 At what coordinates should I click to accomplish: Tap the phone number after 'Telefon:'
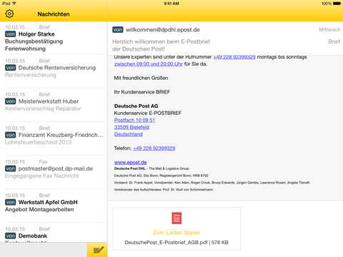coord(154,148)
